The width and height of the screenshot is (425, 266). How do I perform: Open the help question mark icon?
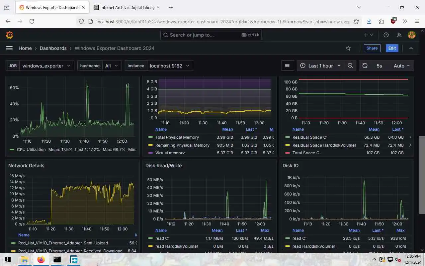[x=386, y=35]
